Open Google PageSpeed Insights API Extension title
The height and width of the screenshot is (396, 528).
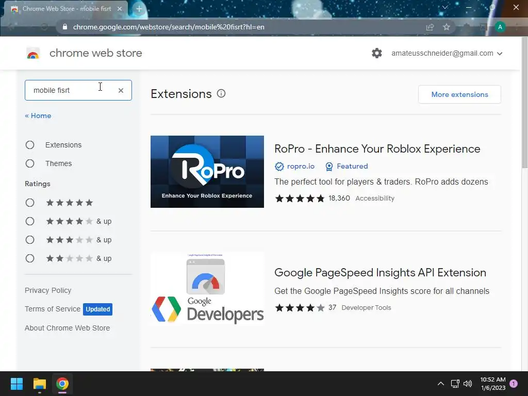(380, 272)
